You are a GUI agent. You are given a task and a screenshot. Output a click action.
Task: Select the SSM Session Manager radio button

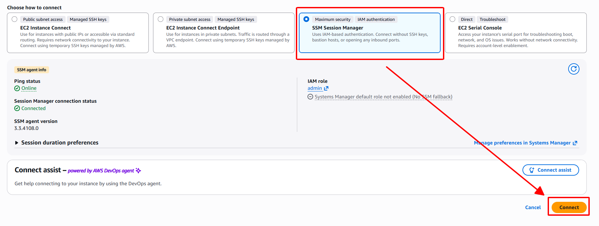pyautogui.click(x=306, y=19)
